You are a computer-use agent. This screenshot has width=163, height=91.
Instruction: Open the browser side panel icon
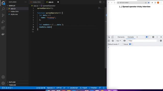pyautogui.click(x=155, y=3)
